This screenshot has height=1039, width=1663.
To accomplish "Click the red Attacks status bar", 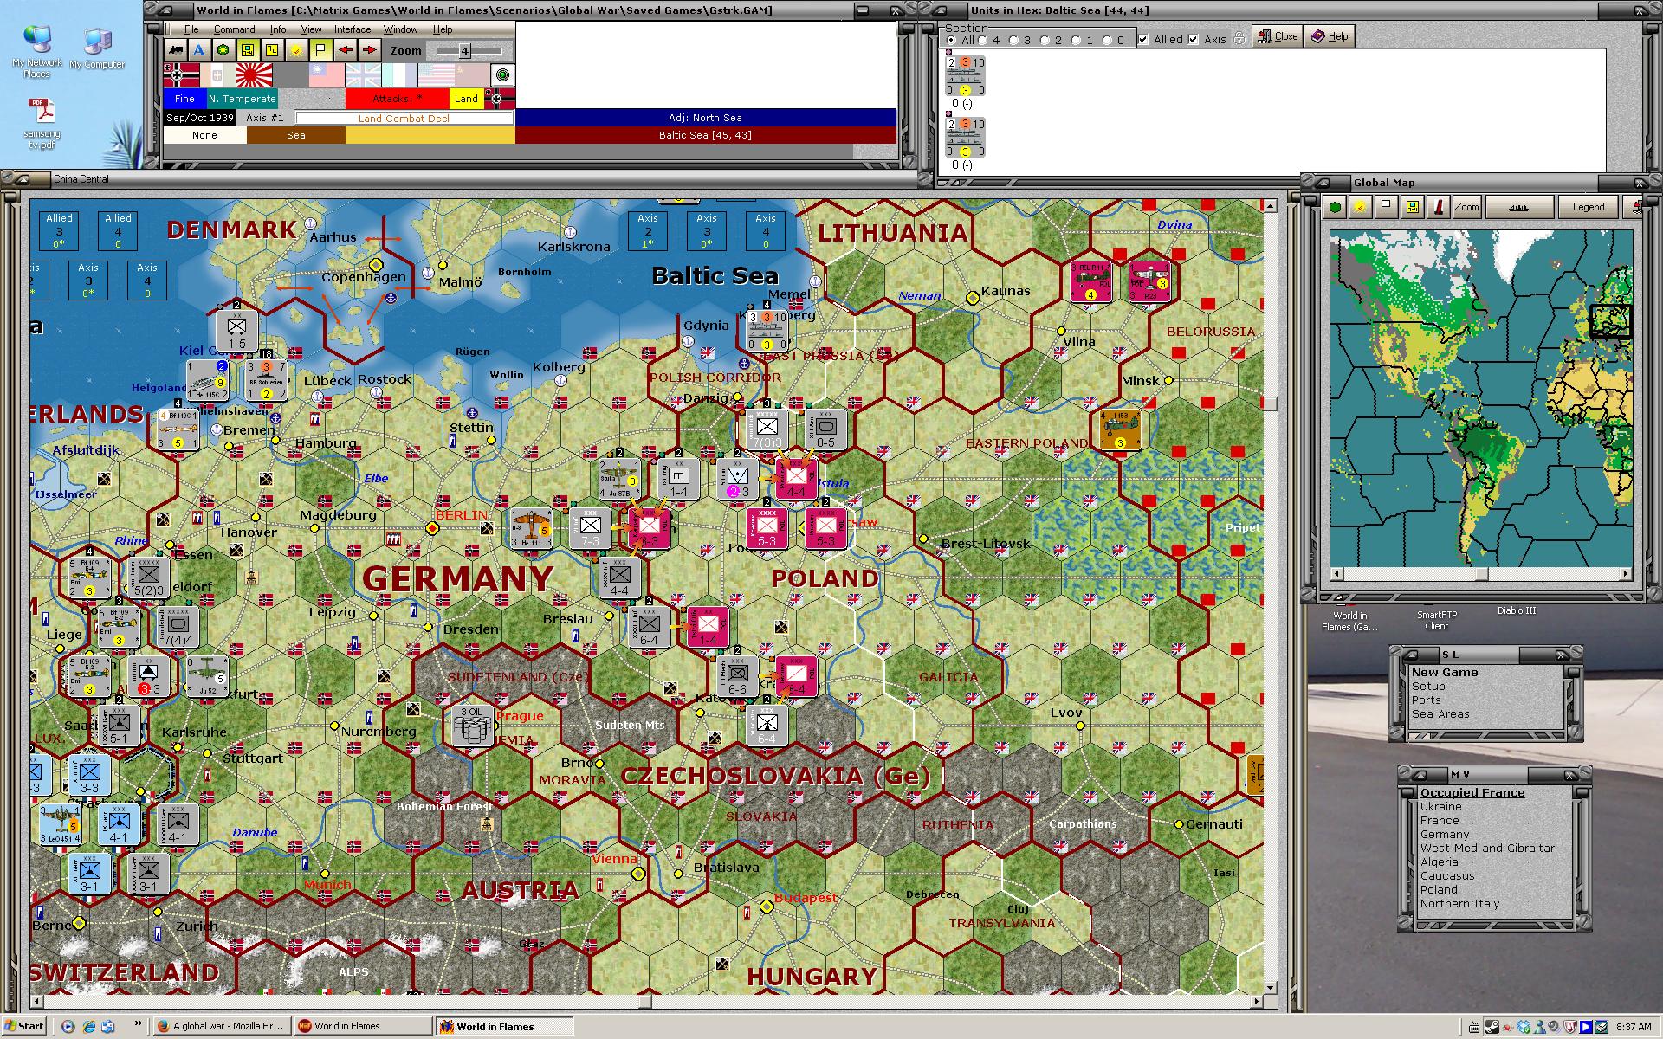I will click(398, 99).
